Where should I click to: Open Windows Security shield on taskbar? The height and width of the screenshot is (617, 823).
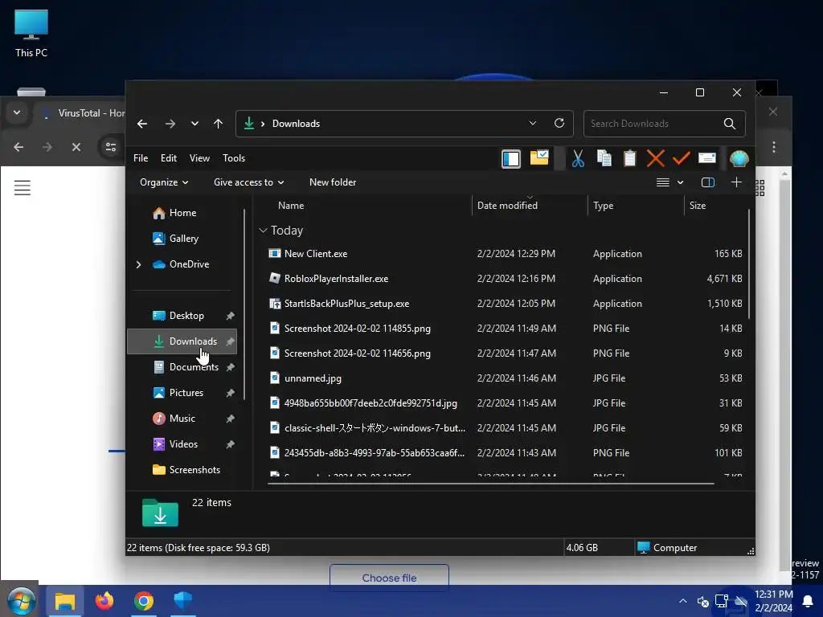tap(182, 600)
